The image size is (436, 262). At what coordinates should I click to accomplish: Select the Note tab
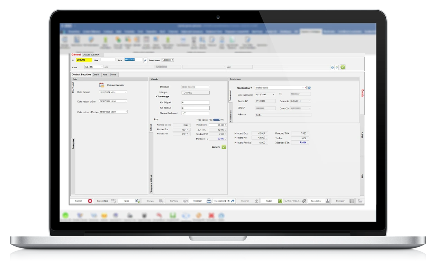pyautogui.click(x=105, y=75)
